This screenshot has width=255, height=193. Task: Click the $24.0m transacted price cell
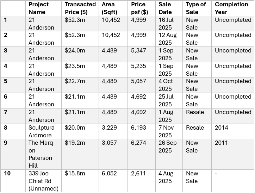point(75,51)
